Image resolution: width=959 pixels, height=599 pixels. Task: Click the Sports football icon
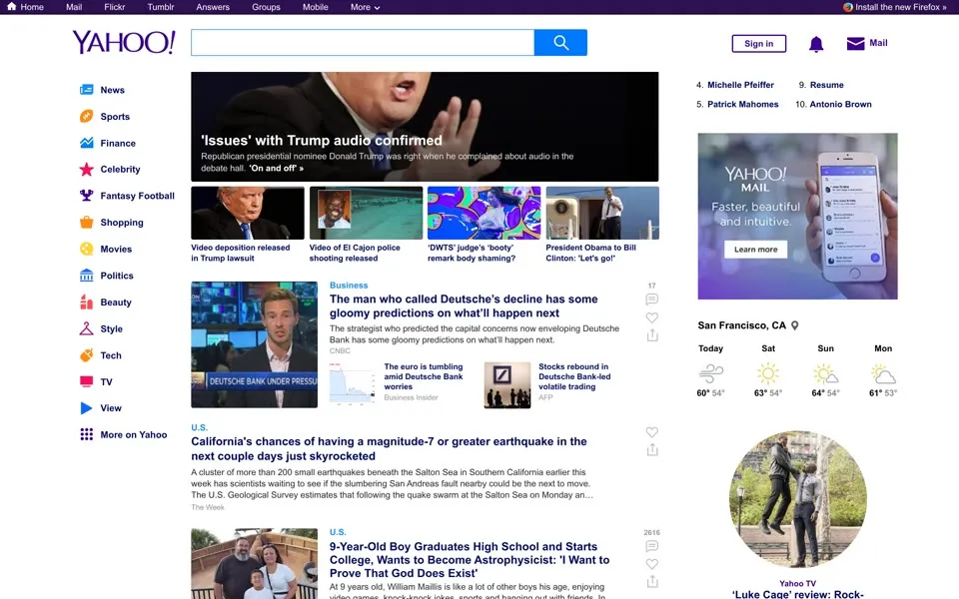coord(86,116)
